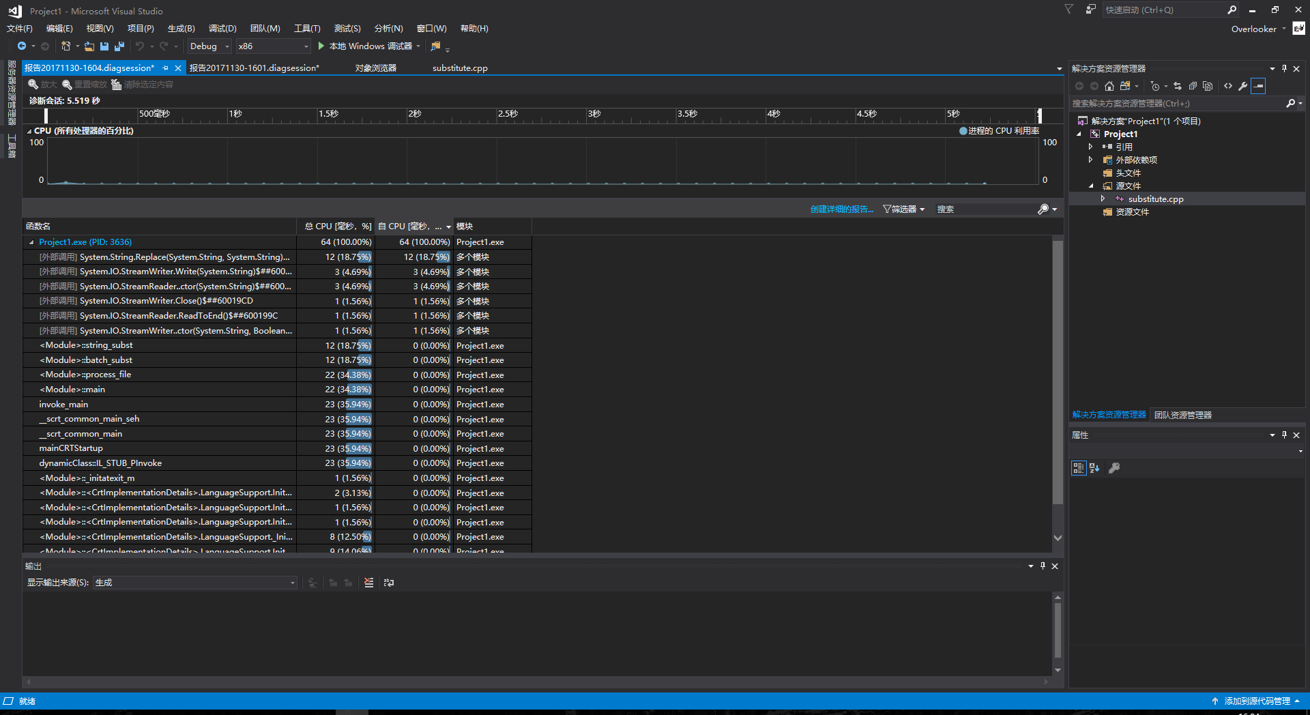1310x715 pixels.
Task: Click the Open File folder icon
Action: pyautogui.click(x=89, y=46)
